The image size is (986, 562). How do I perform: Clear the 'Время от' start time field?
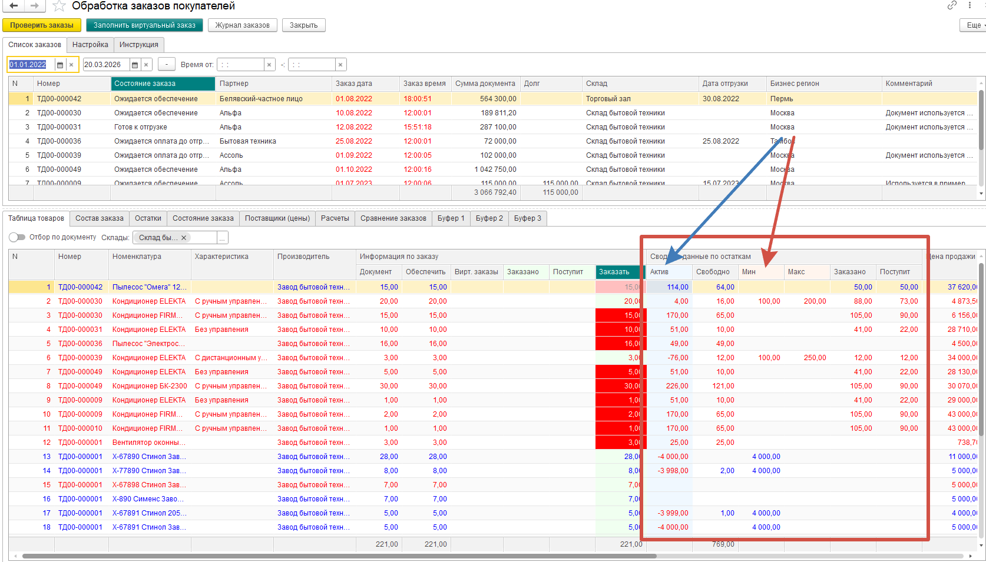pos(269,65)
